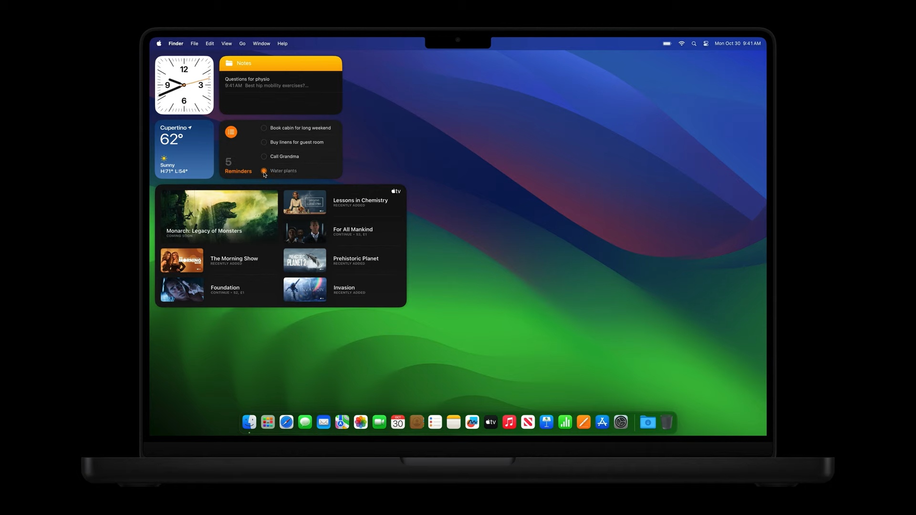Launch Reminders app from dock

coord(435,422)
